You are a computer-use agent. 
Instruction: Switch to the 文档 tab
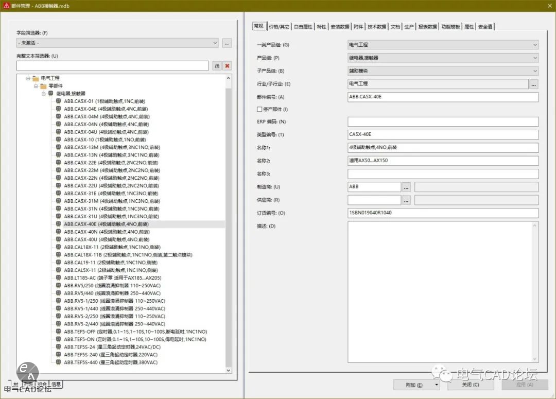[x=395, y=27]
